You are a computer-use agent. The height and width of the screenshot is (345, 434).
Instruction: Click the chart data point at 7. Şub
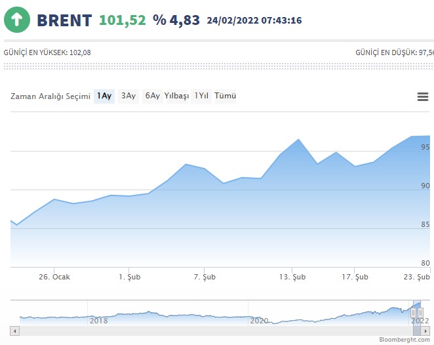pyautogui.click(x=205, y=169)
